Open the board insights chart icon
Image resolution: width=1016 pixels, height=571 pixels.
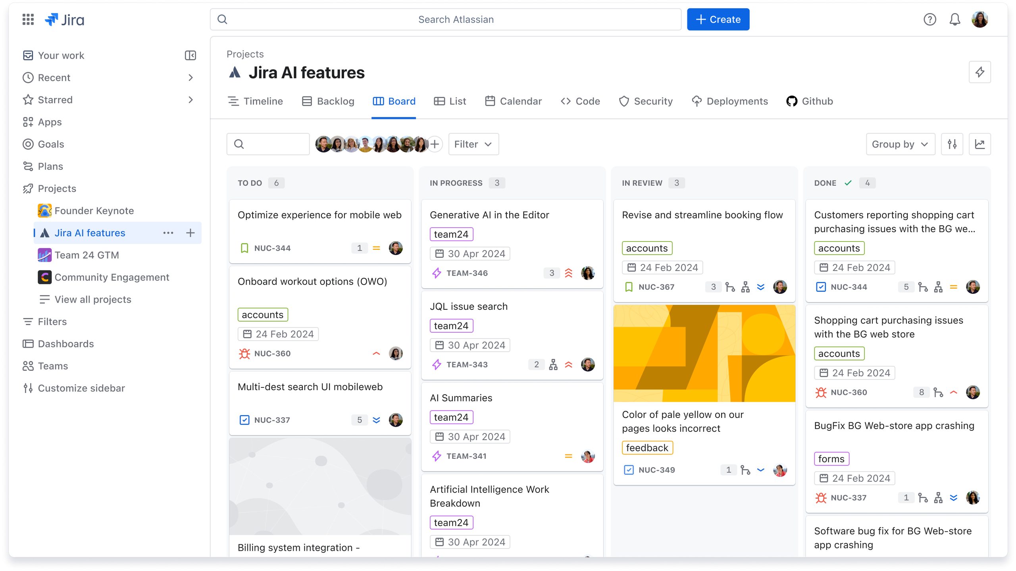click(x=979, y=144)
